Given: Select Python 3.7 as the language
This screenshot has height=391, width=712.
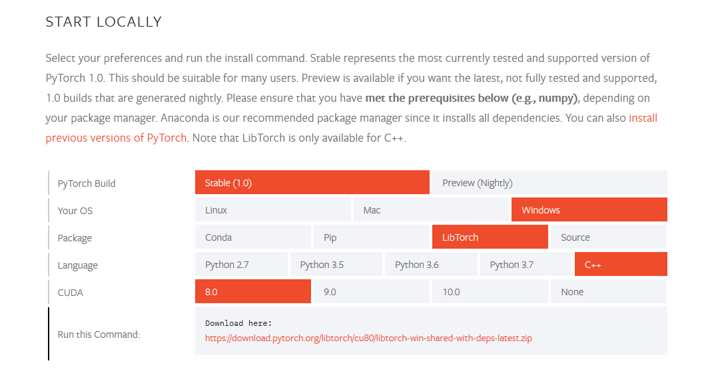Looking at the screenshot, I should (x=526, y=264).
